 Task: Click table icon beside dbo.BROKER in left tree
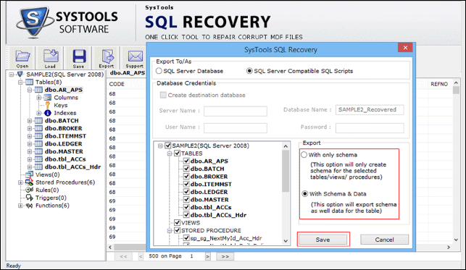click(x=38, y=128)
